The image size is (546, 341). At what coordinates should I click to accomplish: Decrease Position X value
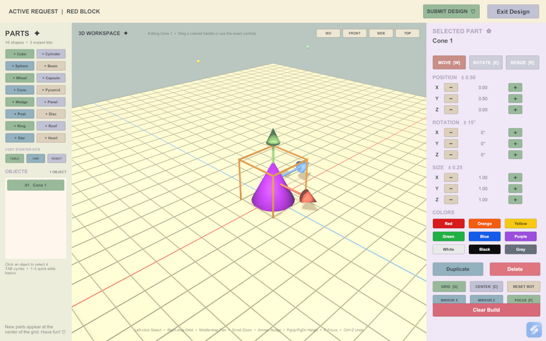451,87
